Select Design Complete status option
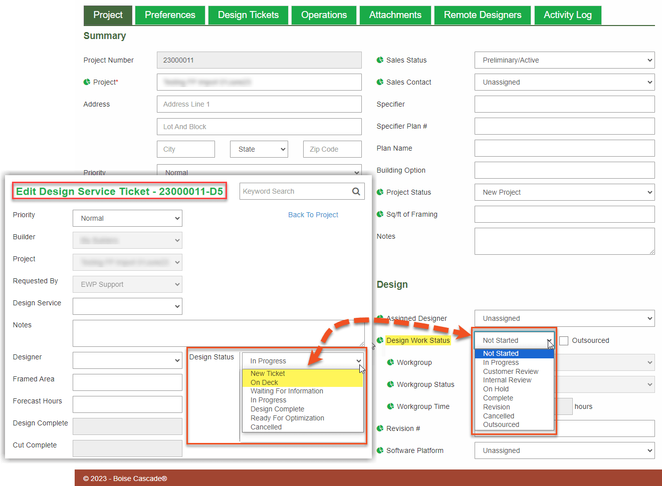Viewport: 662px width, 486px height. [303, 409]
